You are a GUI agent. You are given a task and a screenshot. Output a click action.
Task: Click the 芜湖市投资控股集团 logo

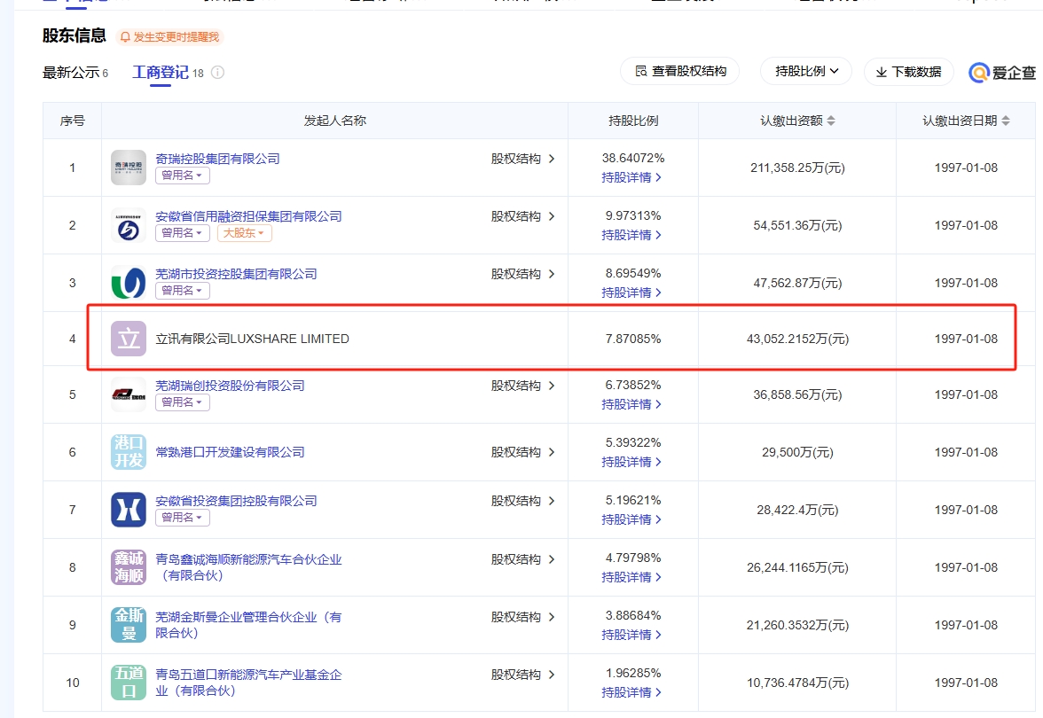point(129,283)
